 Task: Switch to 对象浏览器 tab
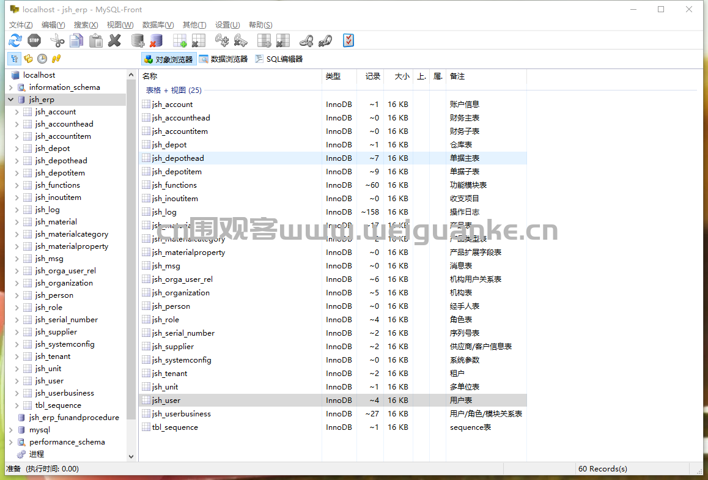(x=169, y=59)
